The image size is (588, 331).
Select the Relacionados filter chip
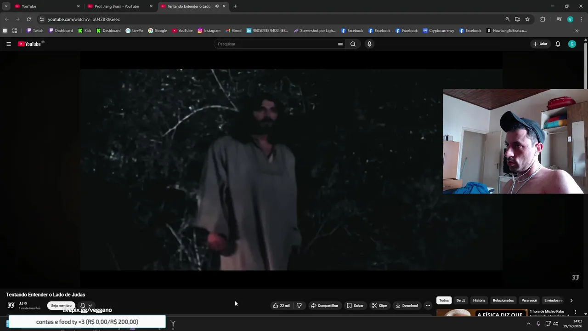[x=503, y=301]
